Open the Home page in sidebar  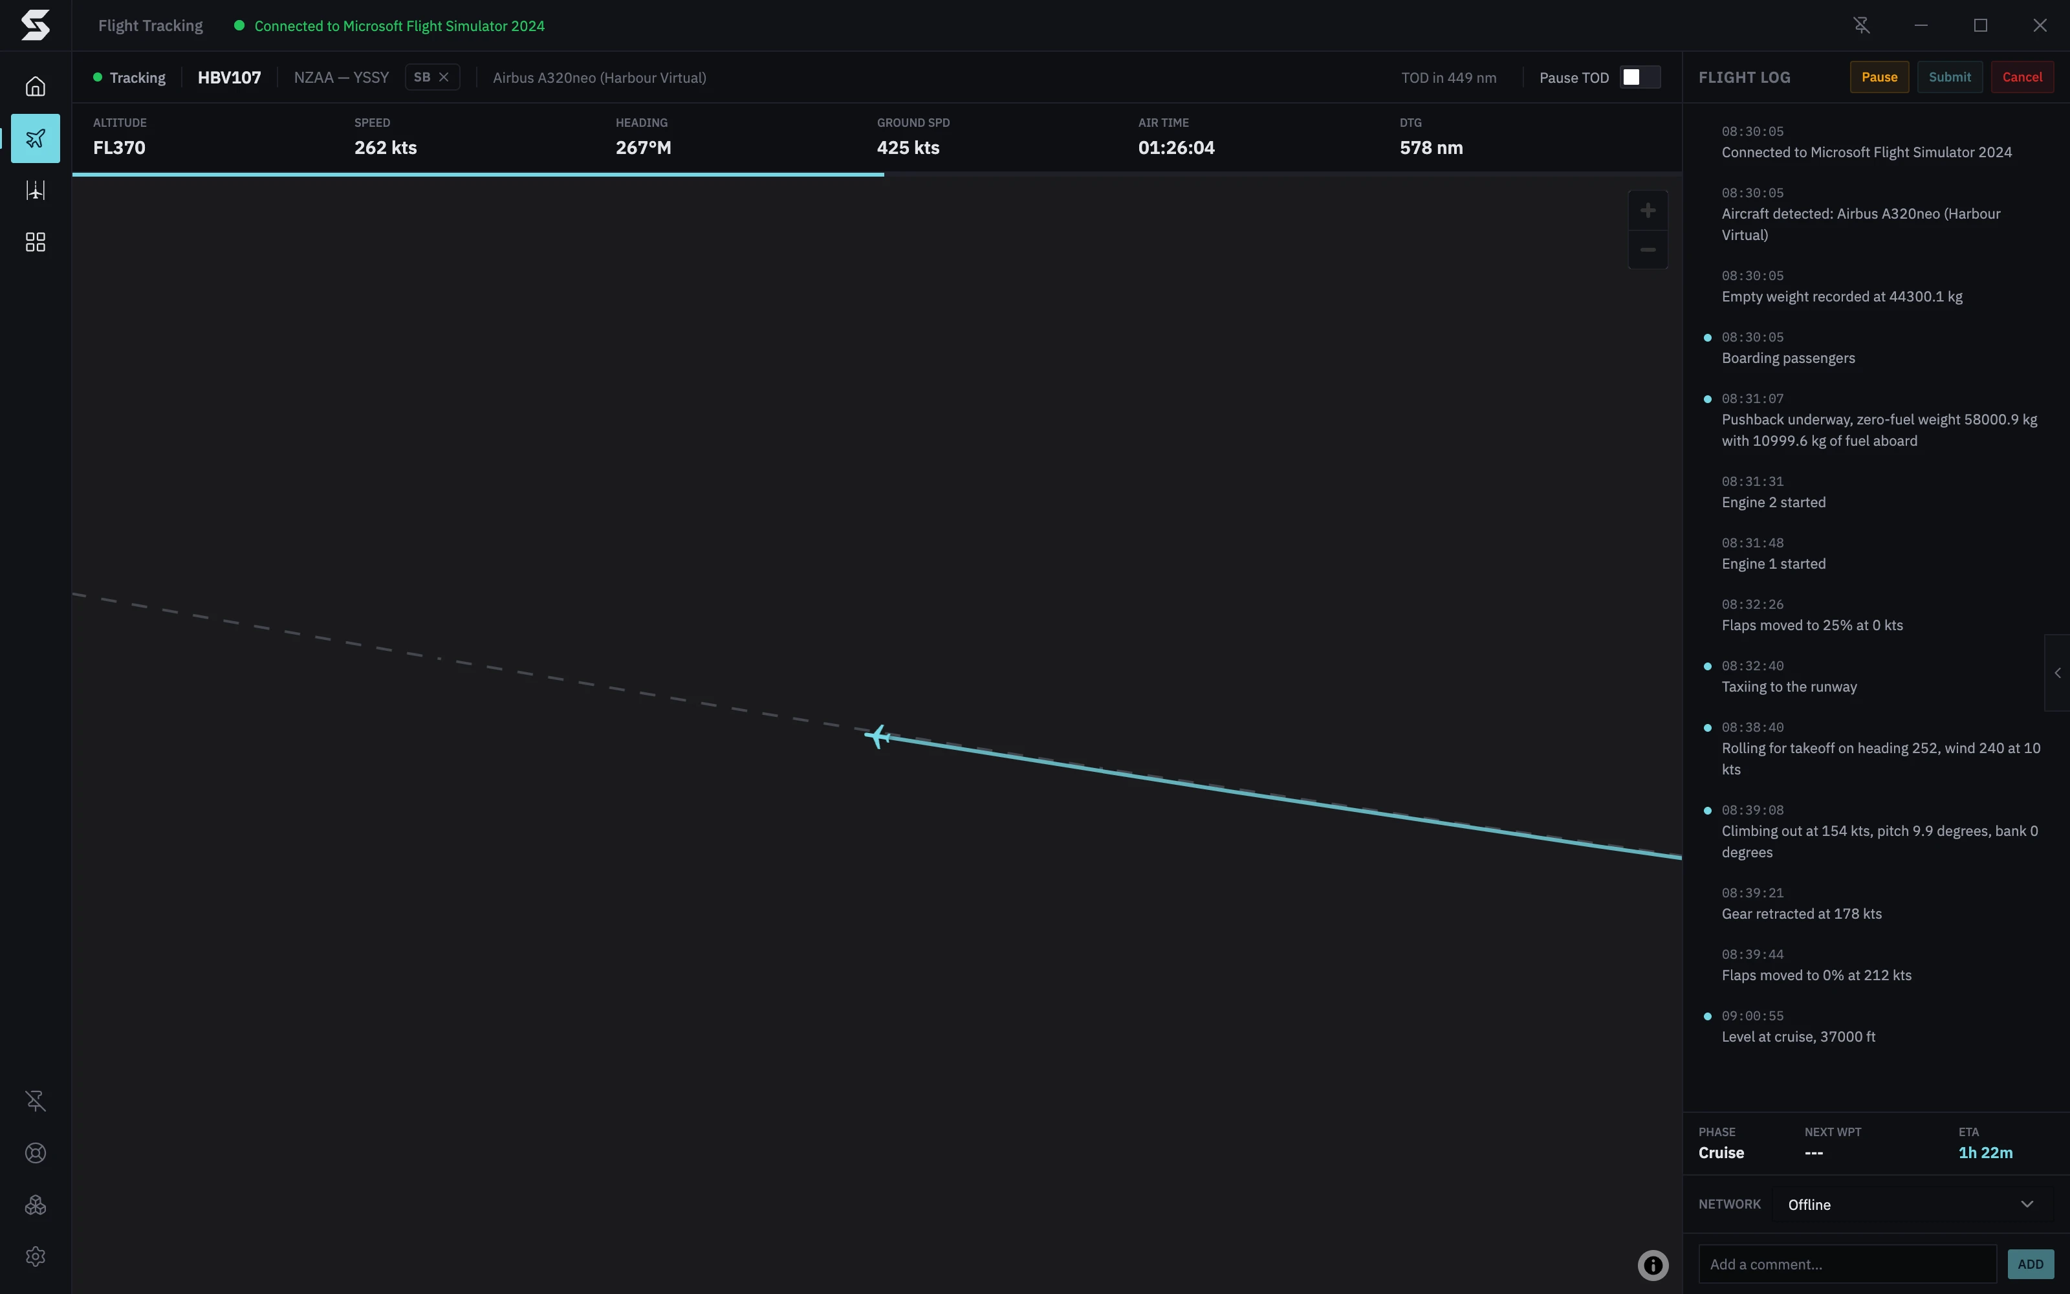click(x=35, y=87)
